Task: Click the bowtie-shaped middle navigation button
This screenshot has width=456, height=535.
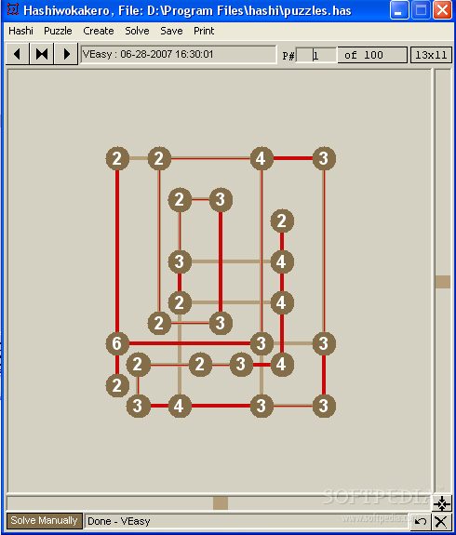Action: point(42,54)
